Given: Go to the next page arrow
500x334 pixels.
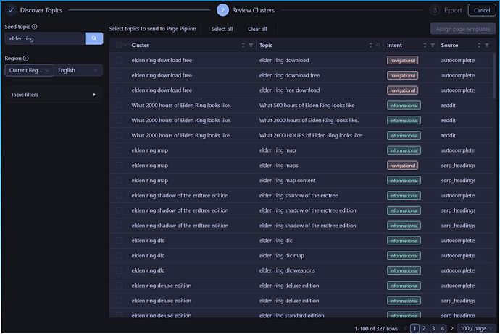Looking at the screenshot, I should pos(451,328).
